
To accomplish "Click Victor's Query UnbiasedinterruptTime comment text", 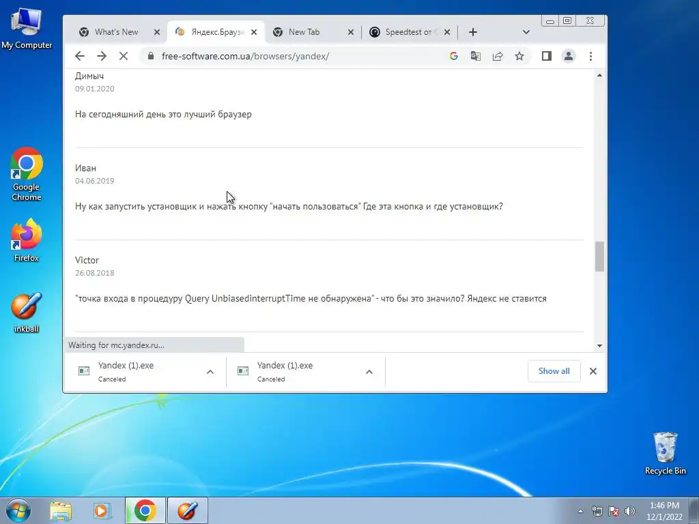I will click(311, 299).
